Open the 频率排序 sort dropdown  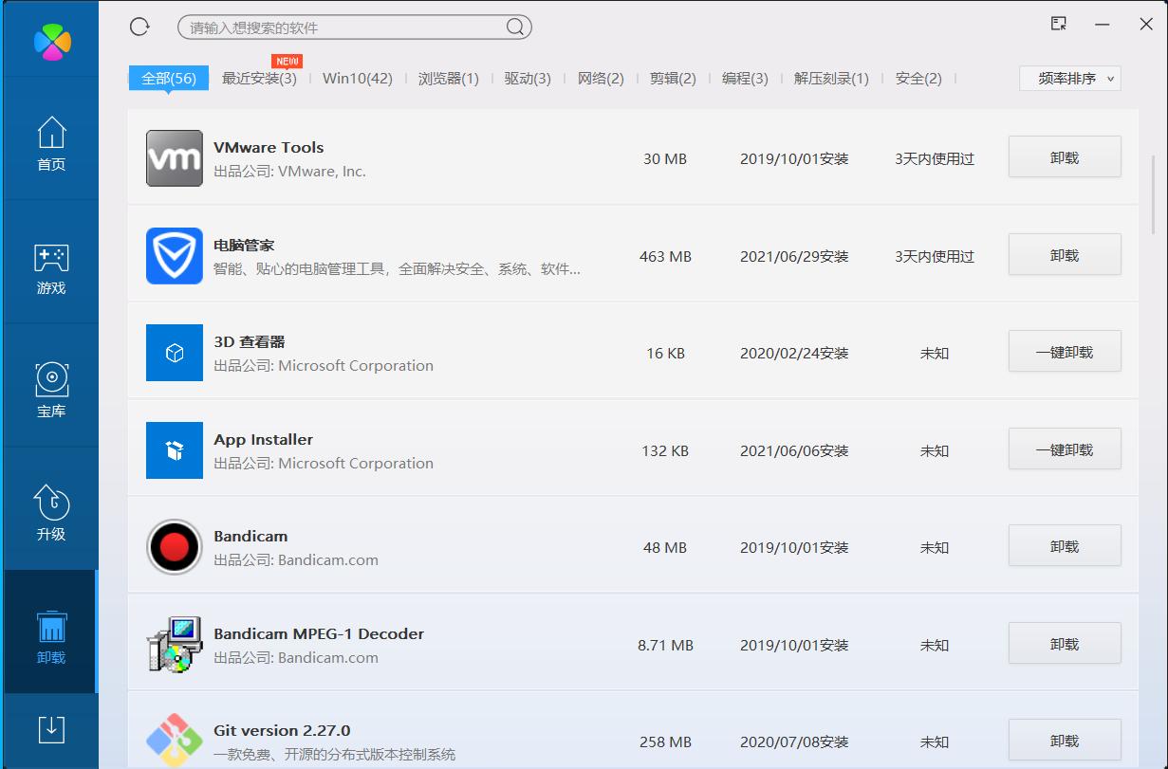tap(1069, 79)
